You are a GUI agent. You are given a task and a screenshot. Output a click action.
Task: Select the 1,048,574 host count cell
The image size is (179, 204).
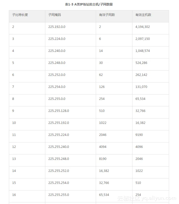[143, 51]
